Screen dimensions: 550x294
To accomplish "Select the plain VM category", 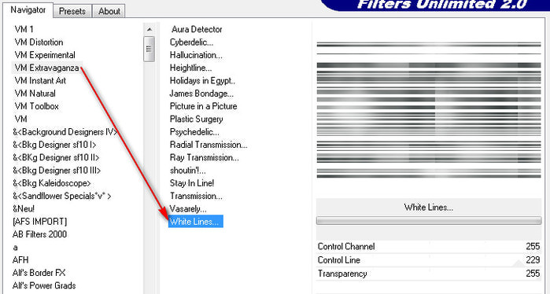I will tap(21, 119).
